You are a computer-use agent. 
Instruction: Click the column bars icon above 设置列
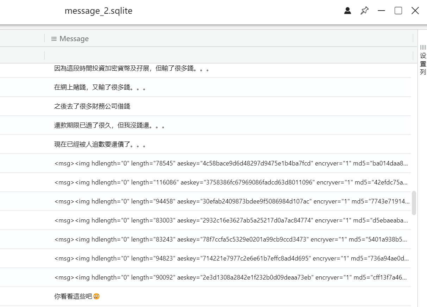pos(423,47)
